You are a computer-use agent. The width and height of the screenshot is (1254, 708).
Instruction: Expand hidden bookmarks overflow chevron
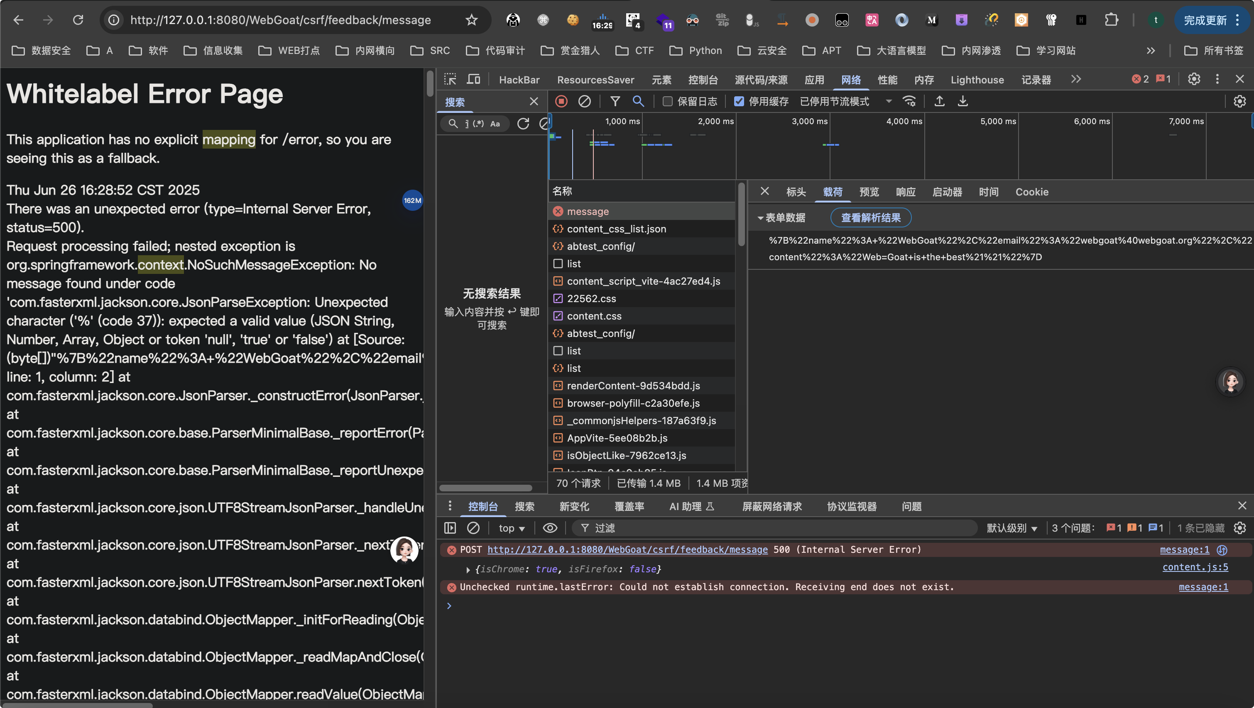(x=1150, y=50)
